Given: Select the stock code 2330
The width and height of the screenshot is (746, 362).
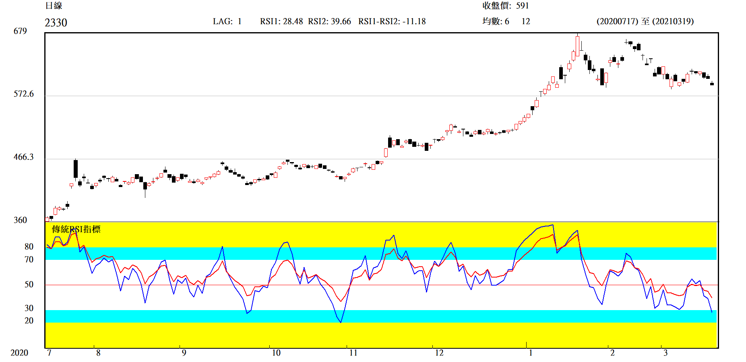Looking at the screenshot, I should click(x=56, y=23).
